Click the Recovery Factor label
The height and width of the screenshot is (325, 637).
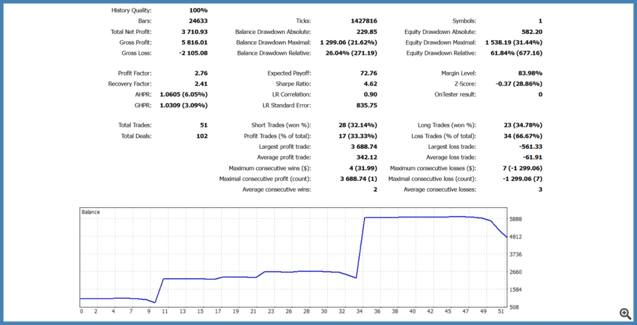[x=129, y=84]
